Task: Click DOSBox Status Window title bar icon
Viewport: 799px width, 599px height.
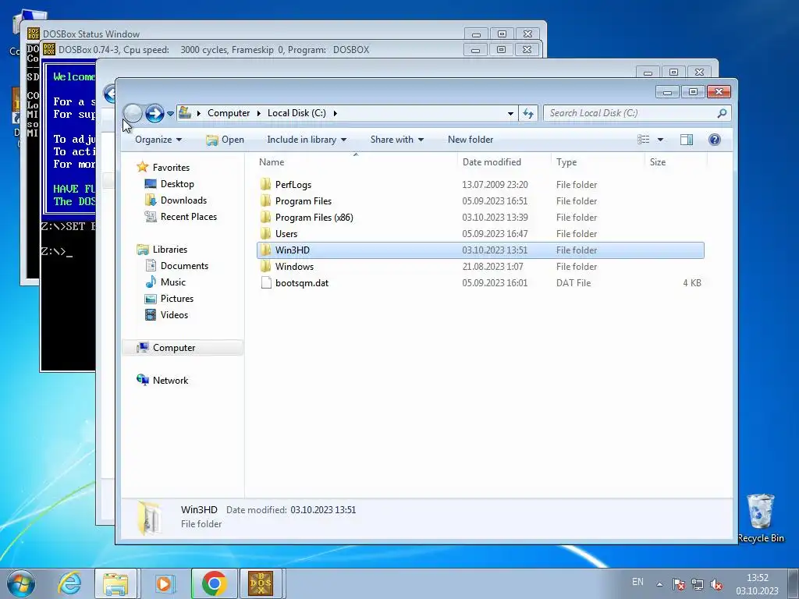Action: [x=33, y=34]
